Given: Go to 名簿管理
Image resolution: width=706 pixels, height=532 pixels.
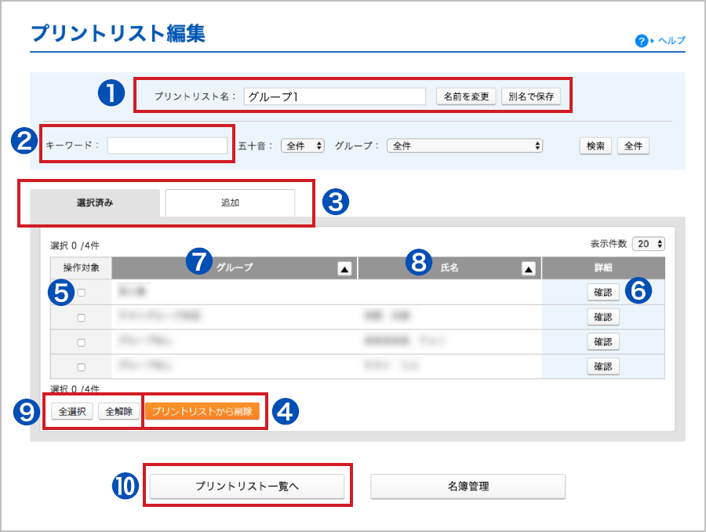Looking at the screenshot, I should [468, 486].
